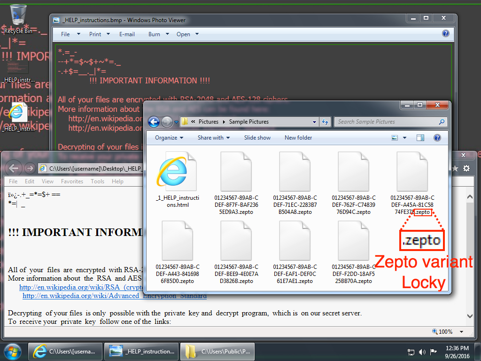Expand the address bar history dropdown
Viewport: 481px width, 361px height.
tap(314, 122)
